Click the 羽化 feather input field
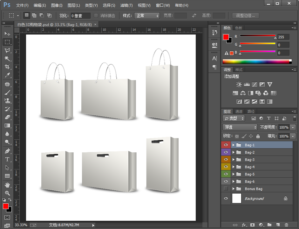 tap(81, 16)
